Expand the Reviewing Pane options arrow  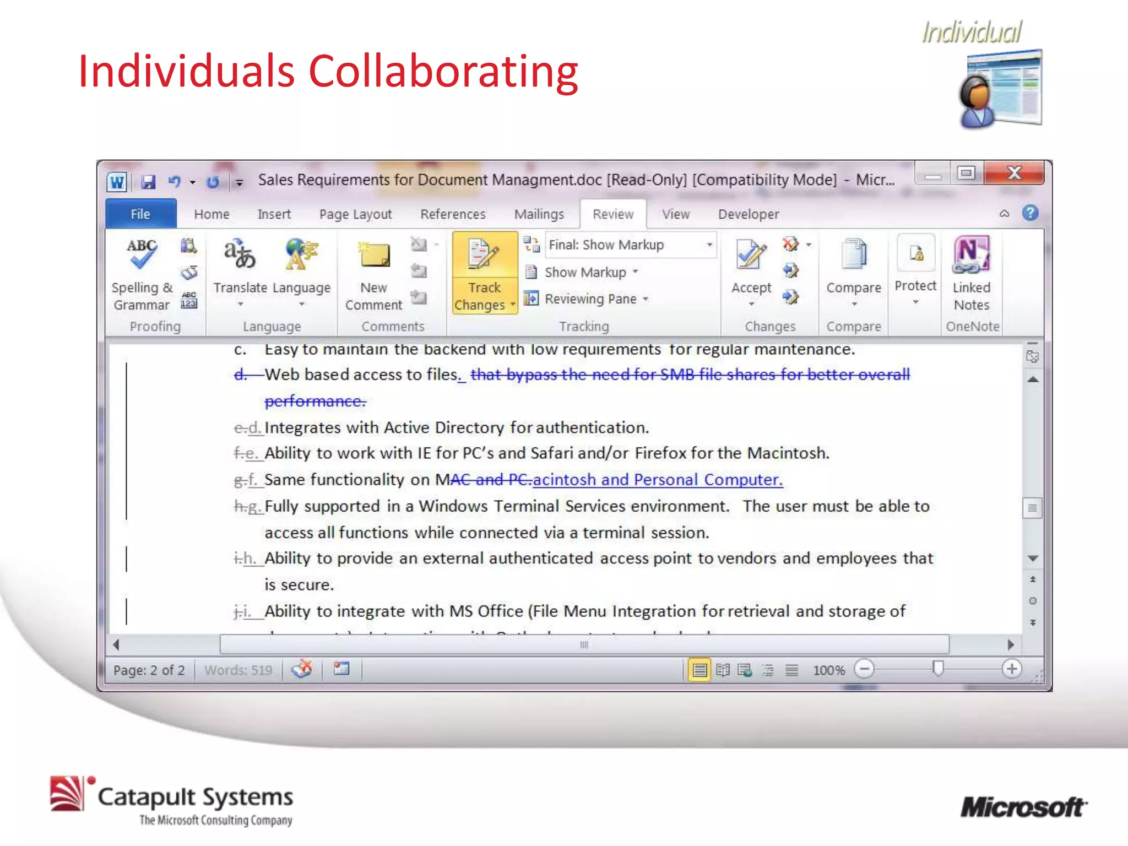[646, 299]
